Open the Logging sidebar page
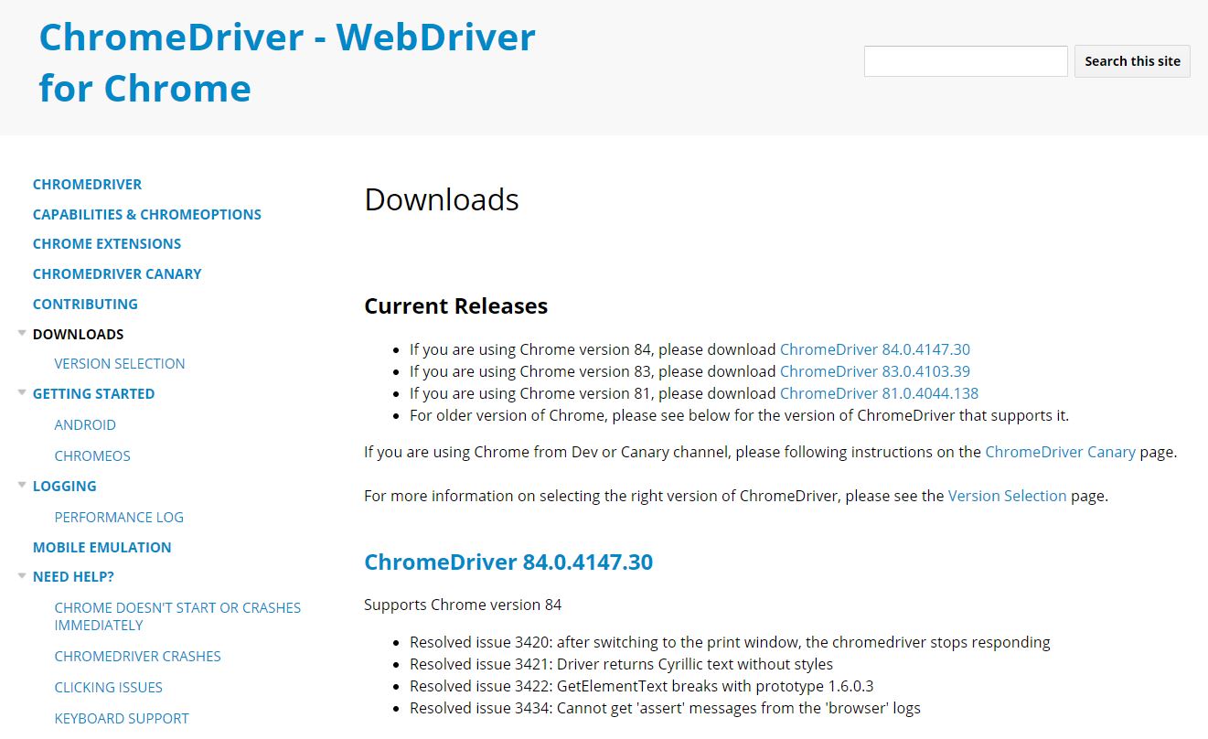The height and width of the screenshot is (739, 1208). click(x=64, y=486)
